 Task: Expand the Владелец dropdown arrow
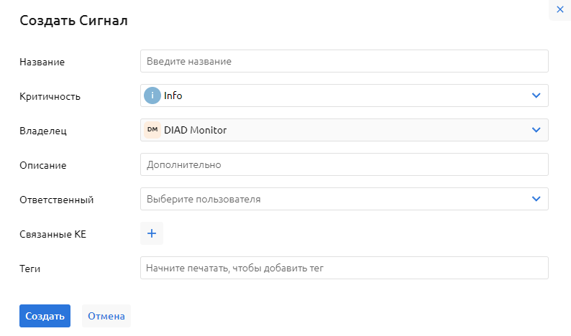coord(535,130)
